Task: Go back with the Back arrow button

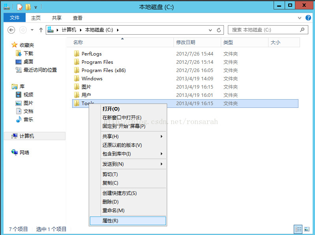Action: pyautogui.click(x=11, y=30)
